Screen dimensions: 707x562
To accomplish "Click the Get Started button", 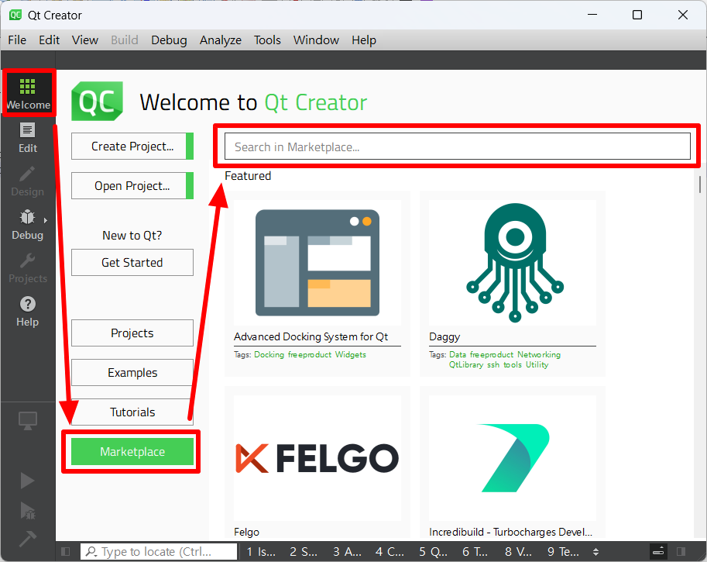I will pos(132,262).
